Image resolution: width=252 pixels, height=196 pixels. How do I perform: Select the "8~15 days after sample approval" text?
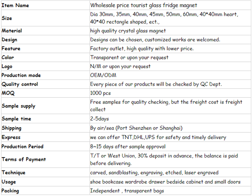[128, 146]
